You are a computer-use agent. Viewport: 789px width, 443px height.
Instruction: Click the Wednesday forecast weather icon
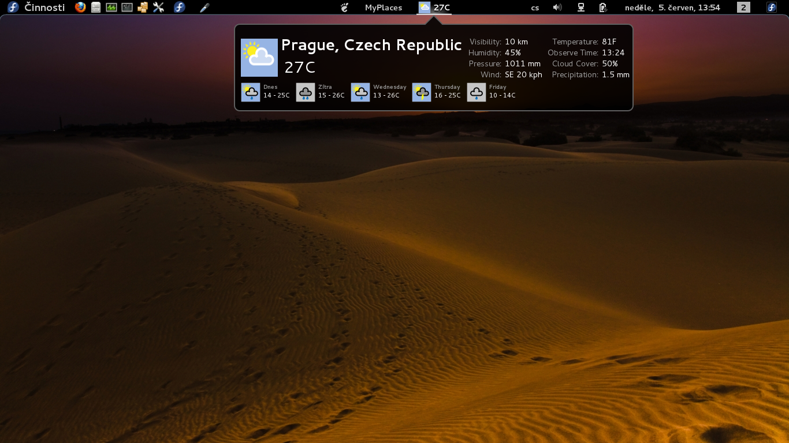[x=360, y=92]
